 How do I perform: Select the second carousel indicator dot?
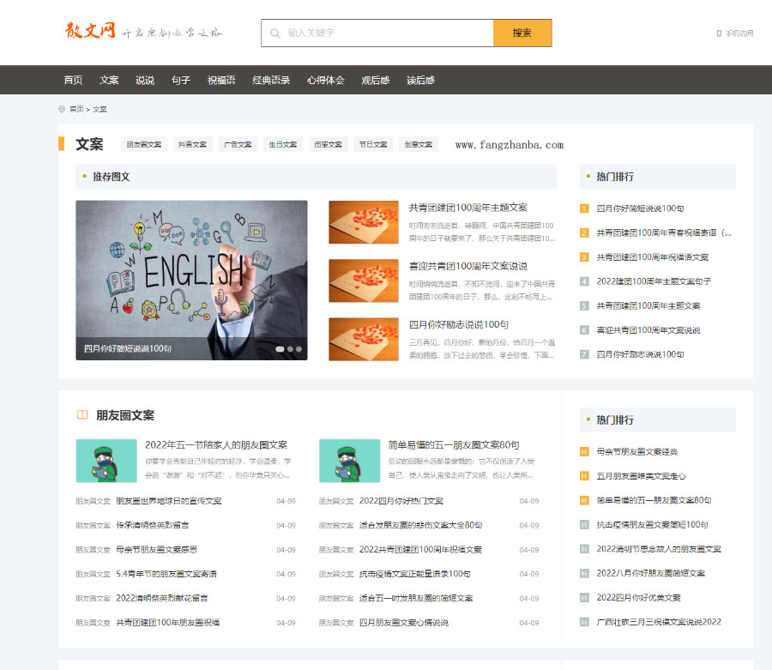pos(291,349)
